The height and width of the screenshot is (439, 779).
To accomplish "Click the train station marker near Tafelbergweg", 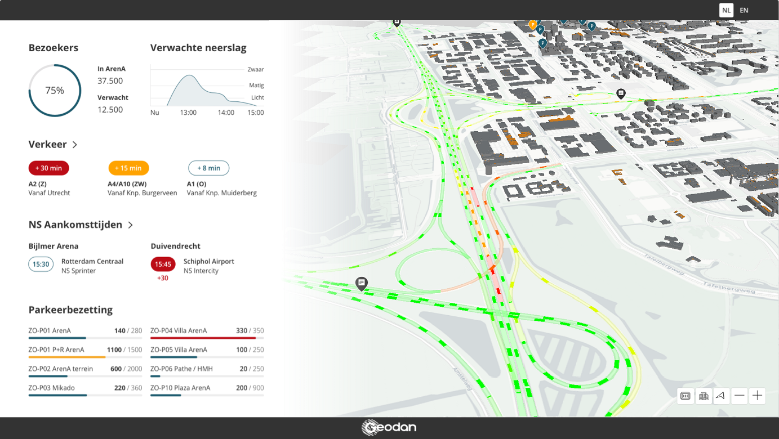I will point(621,92).
